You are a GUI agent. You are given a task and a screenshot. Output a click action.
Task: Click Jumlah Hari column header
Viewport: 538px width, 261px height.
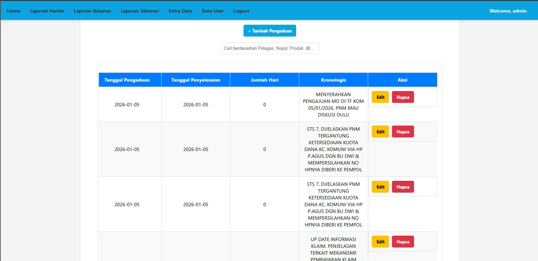pyautogui.click(x=265, y=80)
